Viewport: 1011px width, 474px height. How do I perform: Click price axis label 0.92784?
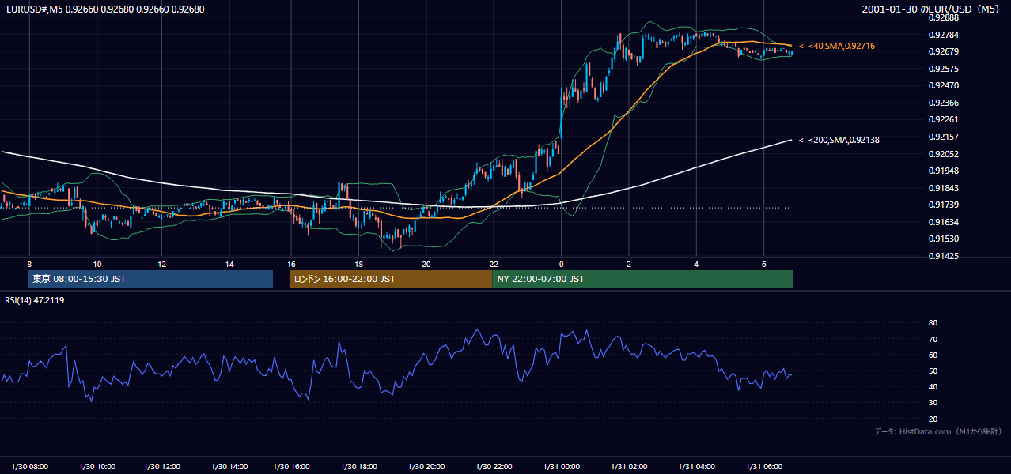click(942, 35)
